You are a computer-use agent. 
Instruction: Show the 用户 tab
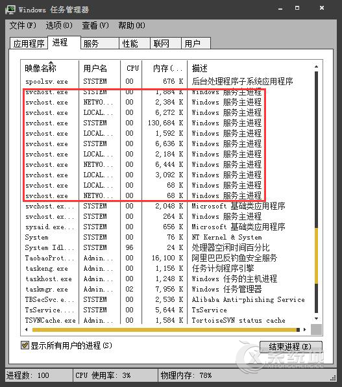(x=196, y=44)
